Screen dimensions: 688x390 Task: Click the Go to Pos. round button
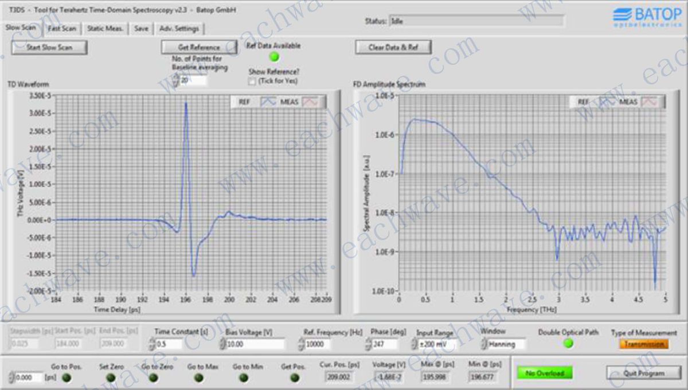[x=66, y=377]
